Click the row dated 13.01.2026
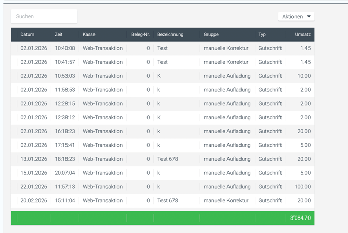Viewport: 348px width, 233px height. click(162, 159)
